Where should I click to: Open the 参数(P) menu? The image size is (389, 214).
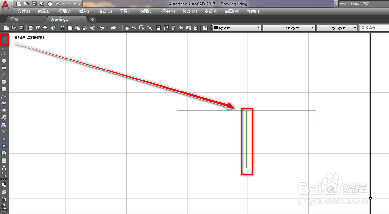click(211, 11)
